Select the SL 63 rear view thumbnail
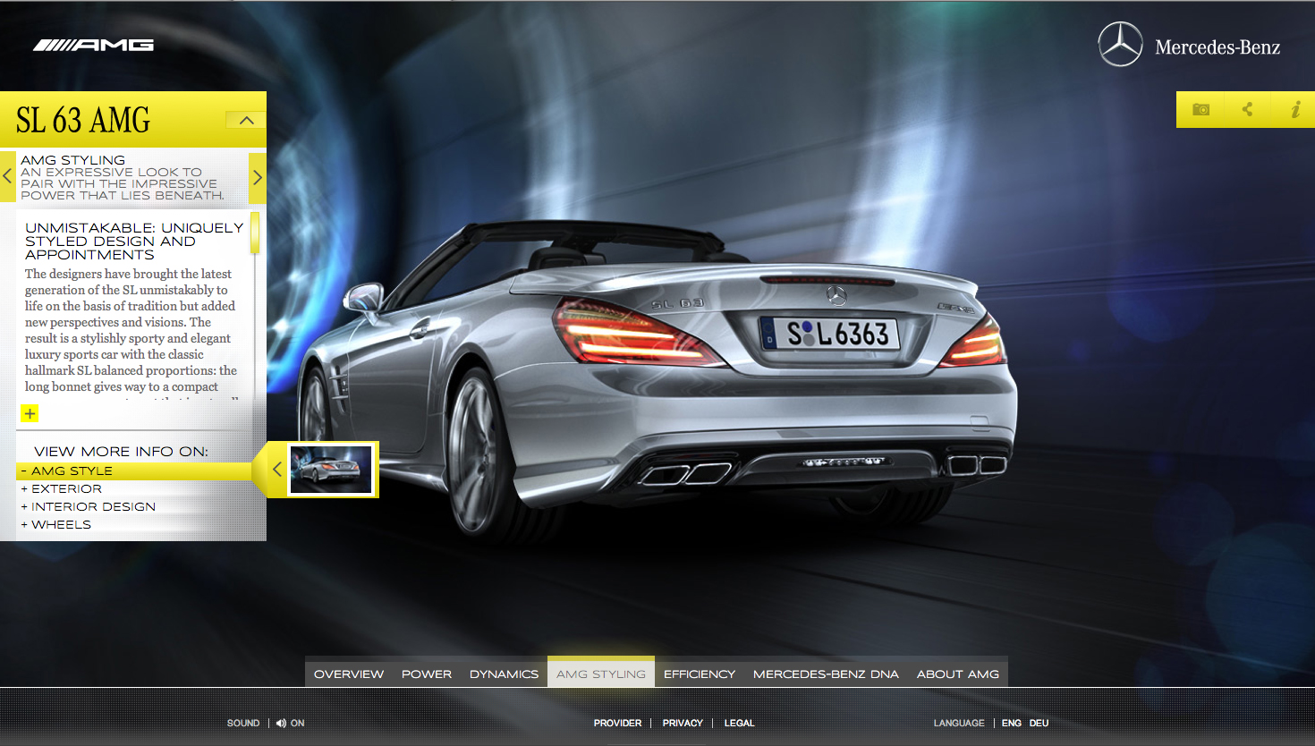Viewport: 1315px width, 746px height. tap(331, 469)
